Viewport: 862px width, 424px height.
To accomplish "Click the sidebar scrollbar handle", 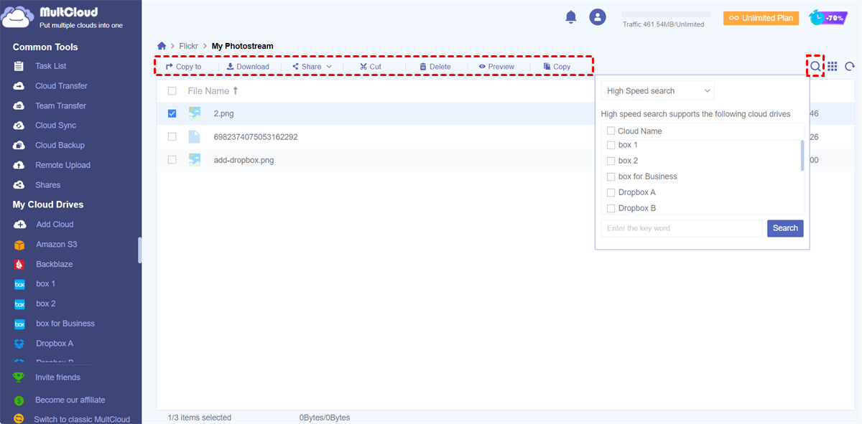I will [139, 250].
